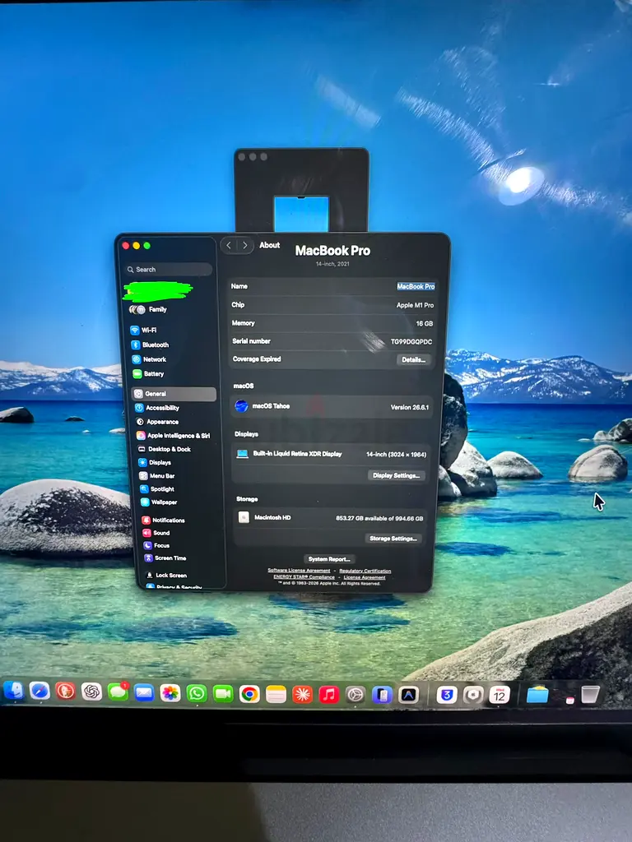Open Accessibility settings
Image resolution: width=632 pixels, height=842 pixels.
point(157,408)
